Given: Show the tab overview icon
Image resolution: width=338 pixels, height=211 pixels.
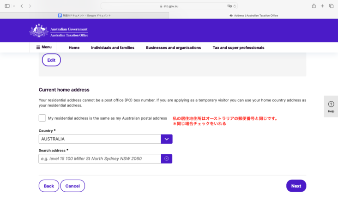Looking at the screenshot, I should (x=331, y=6).
